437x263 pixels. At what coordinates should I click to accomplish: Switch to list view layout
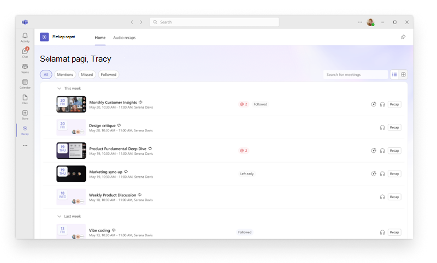coord(394,74)
